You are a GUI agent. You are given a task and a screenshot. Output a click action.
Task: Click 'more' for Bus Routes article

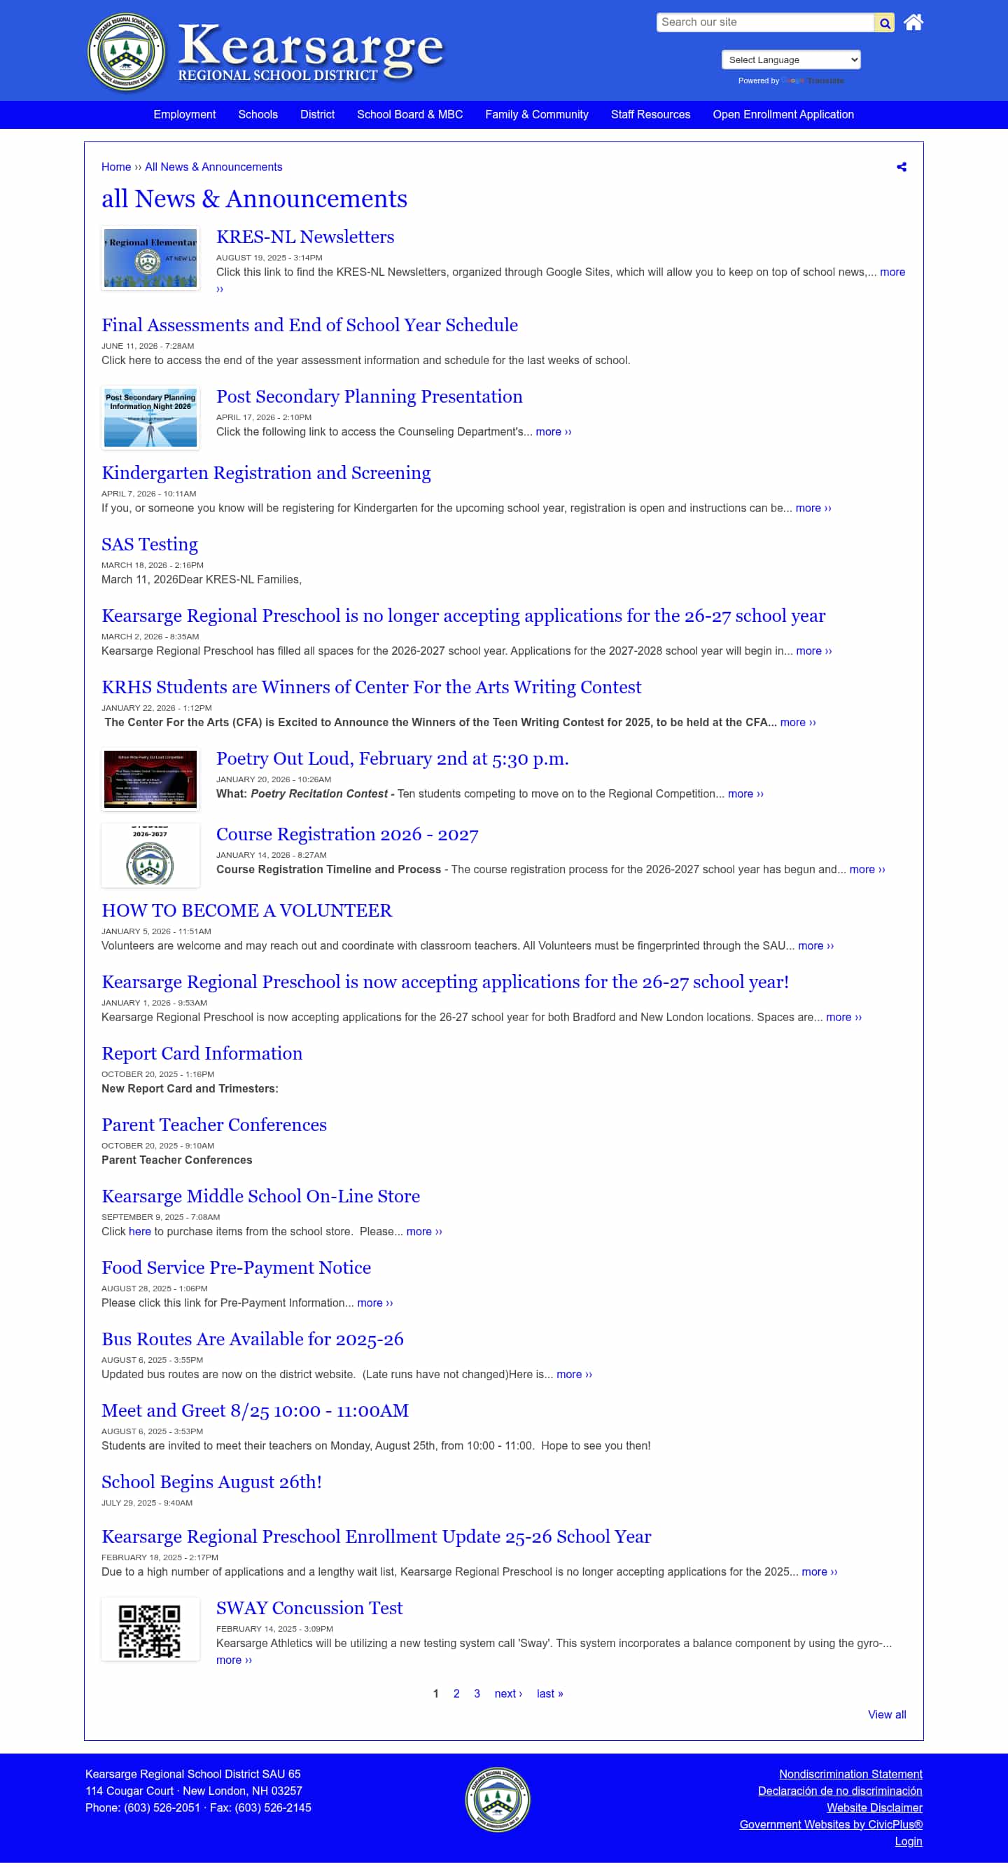coord(575,1375)
